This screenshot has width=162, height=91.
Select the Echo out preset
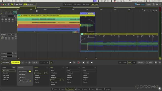tap(5, 80)
